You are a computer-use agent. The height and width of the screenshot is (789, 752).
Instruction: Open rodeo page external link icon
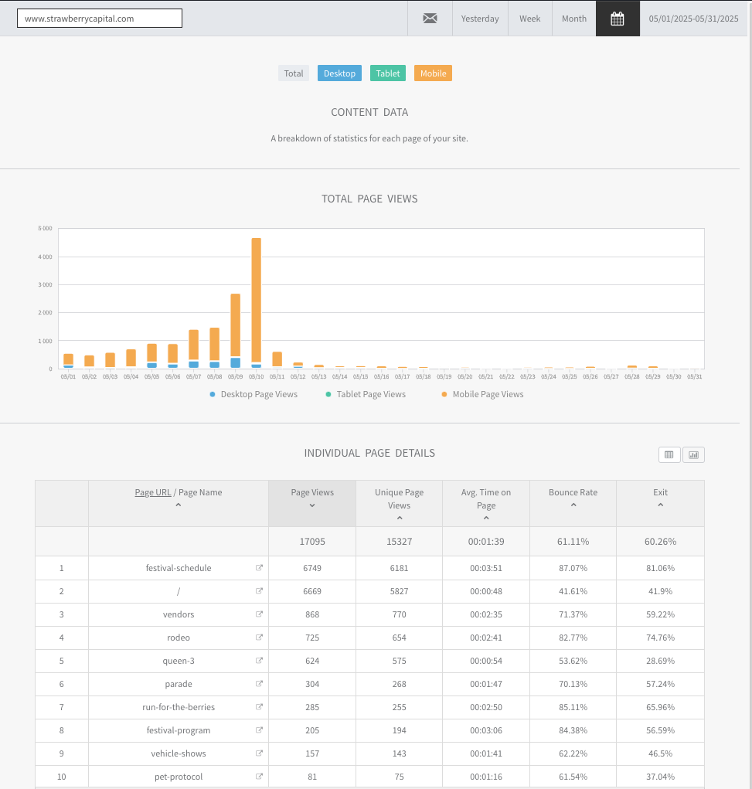click(259, 637)
